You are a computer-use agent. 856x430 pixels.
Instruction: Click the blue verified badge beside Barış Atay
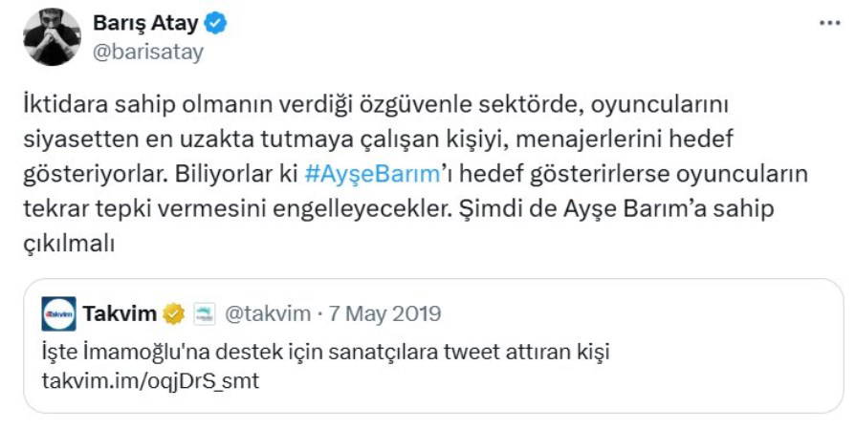click(x=216, y=24)
